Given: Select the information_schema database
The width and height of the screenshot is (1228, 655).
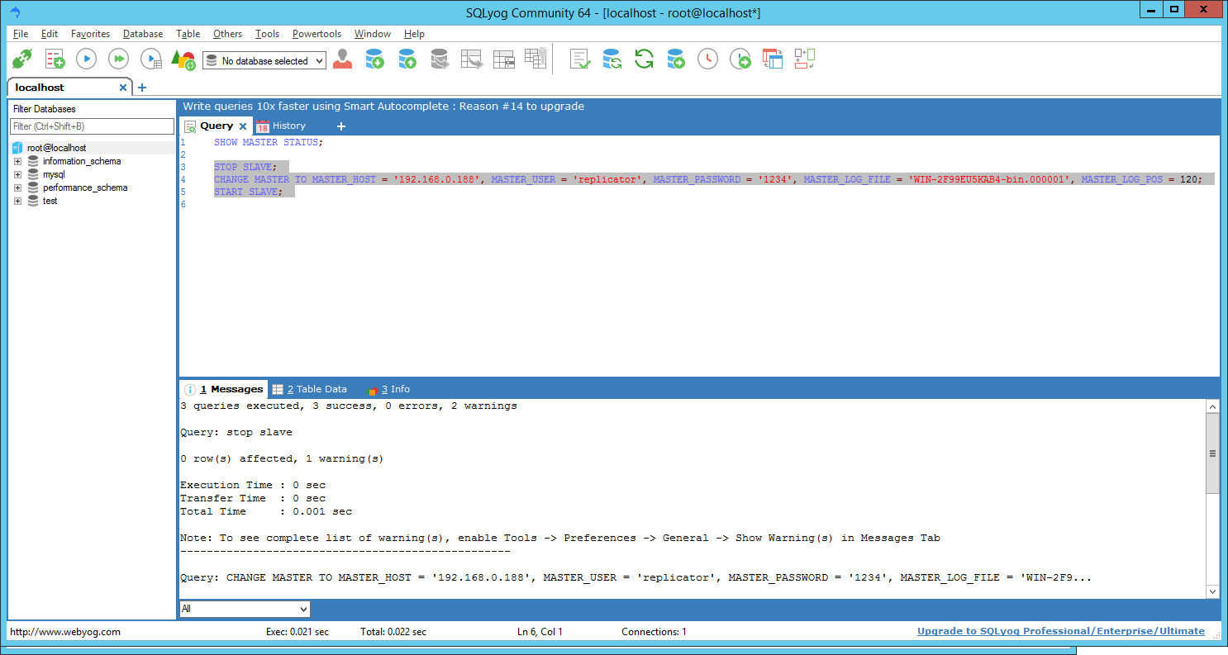Looking at the screenshot, I should pos(82,161).
